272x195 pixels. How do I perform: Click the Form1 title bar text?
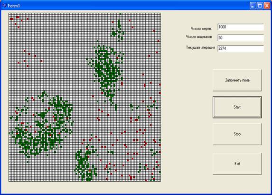[x=14, y=6]
